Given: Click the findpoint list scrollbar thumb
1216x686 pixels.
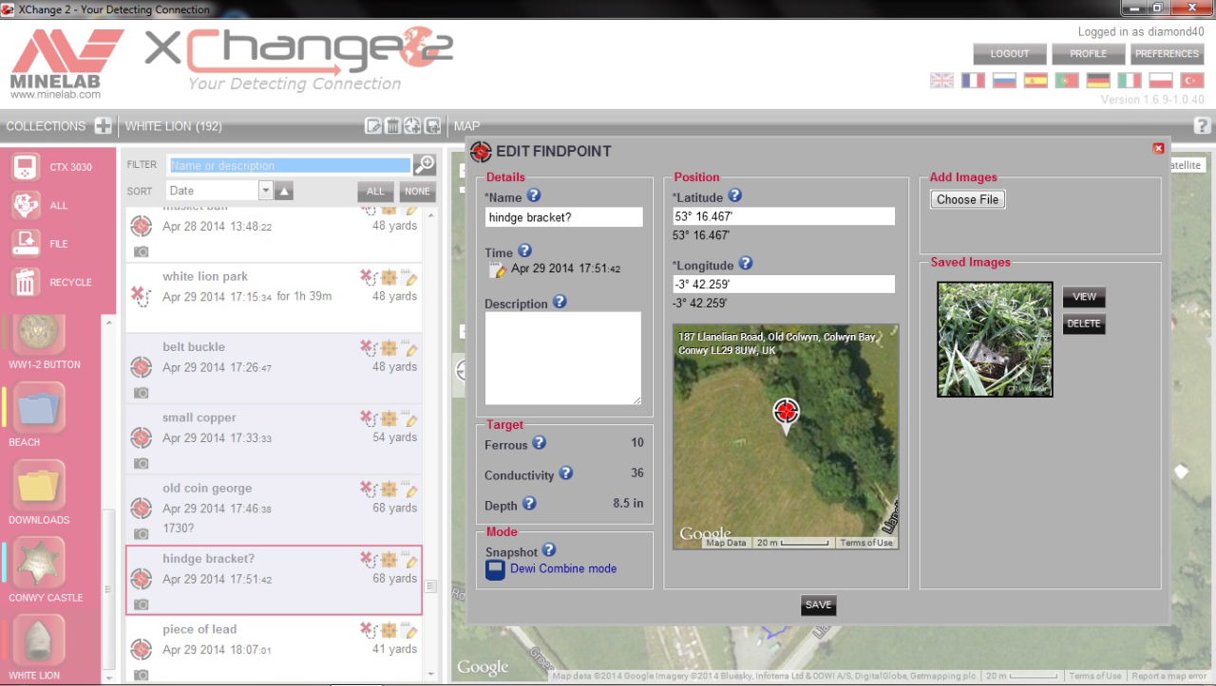Looking at the screenshot, I should (430, 586).
